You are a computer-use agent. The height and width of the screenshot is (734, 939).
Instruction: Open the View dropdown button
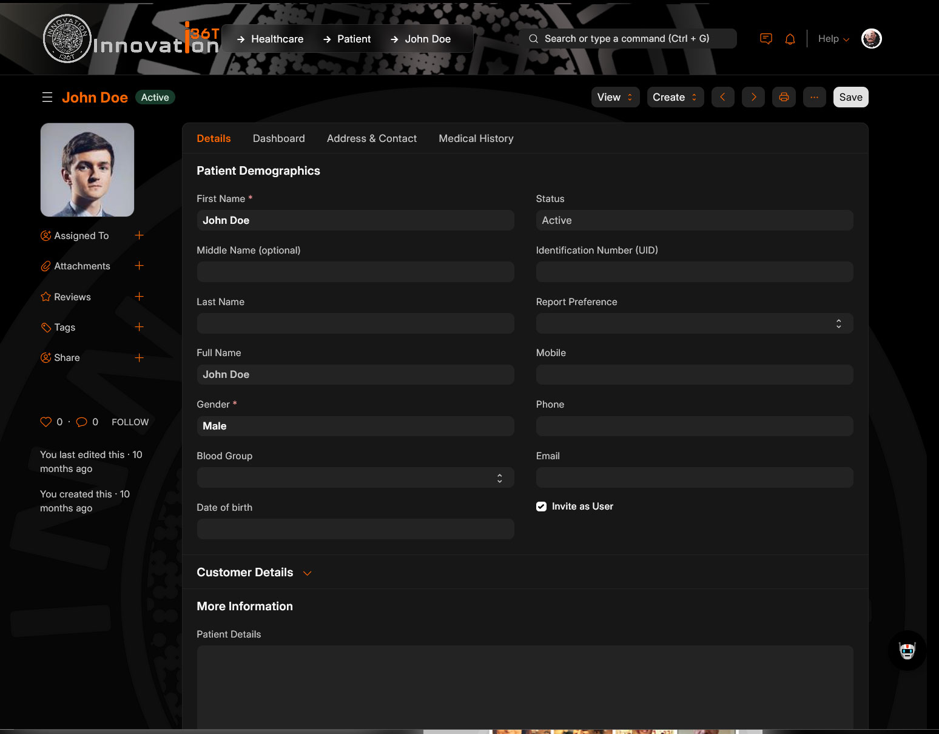[614, 97]
